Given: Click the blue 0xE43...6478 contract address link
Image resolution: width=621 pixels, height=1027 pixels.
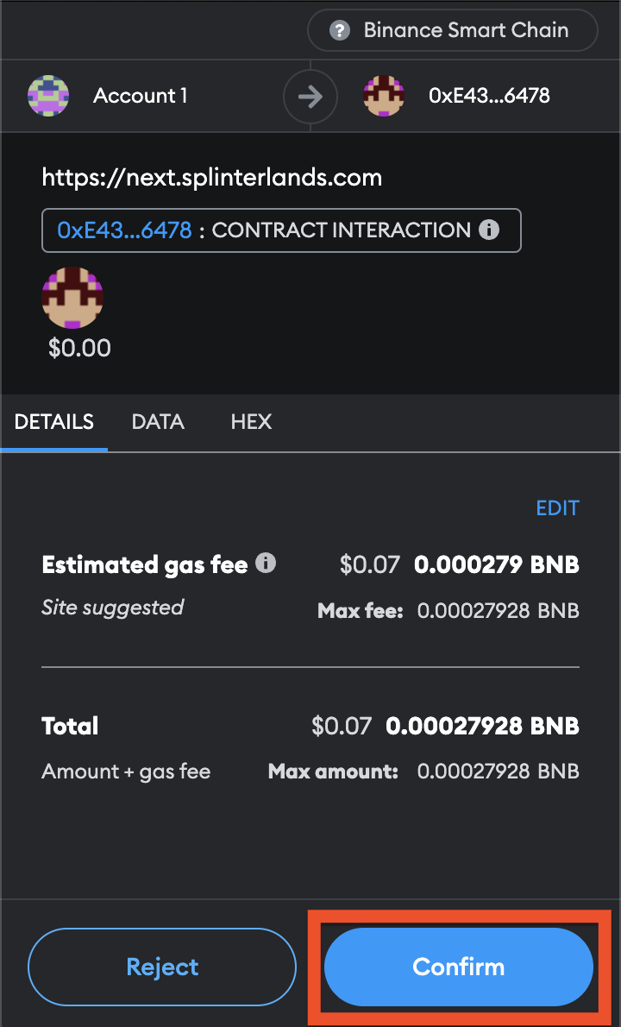Looking at the screenshot, I should (x=124, y=230).
